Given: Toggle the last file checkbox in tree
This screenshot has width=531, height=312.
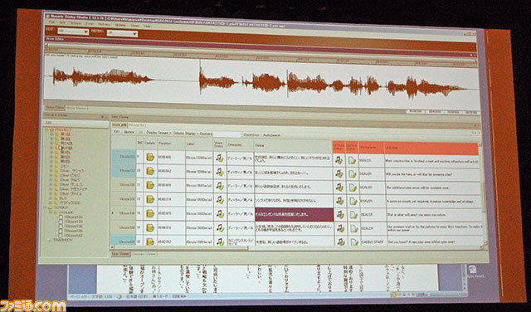Looking at the screenshot, I should (x=61, y=235).
